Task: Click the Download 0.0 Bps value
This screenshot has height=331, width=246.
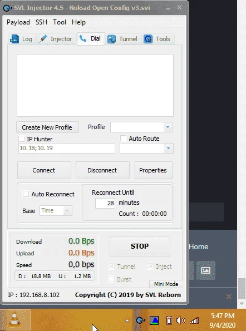Action: 81,241
